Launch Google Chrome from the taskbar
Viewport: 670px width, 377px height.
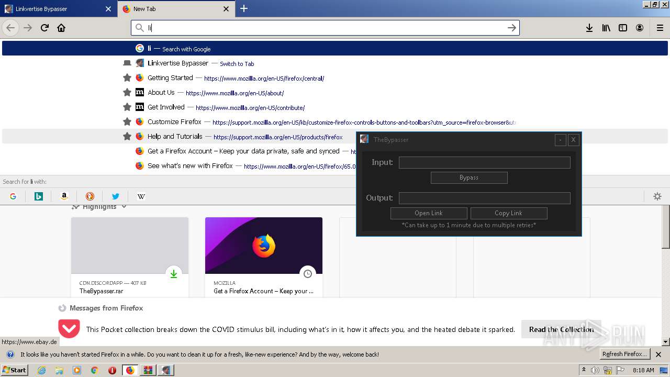(94, 370)
